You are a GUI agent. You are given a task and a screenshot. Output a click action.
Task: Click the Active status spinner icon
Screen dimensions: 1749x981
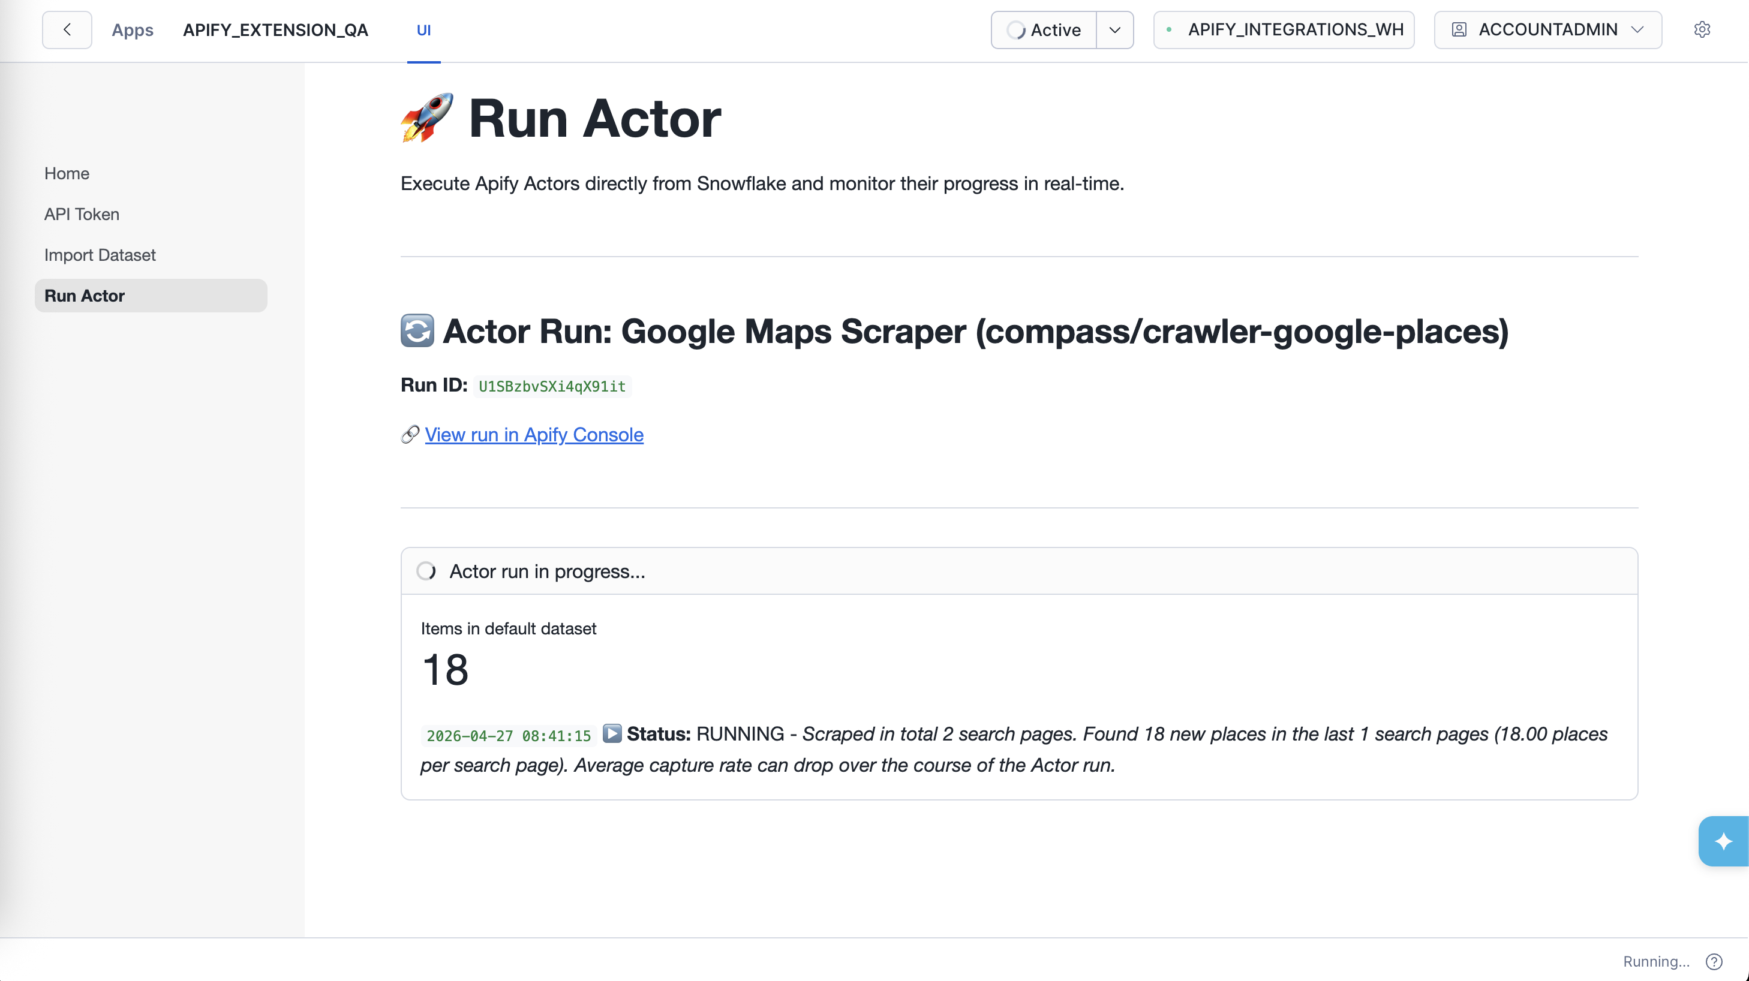coord(1017,30)
